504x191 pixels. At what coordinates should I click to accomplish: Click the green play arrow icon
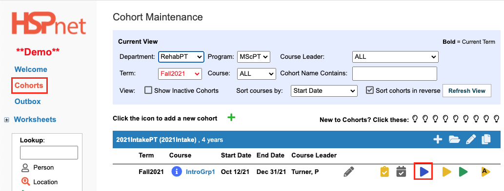point(463,172)
